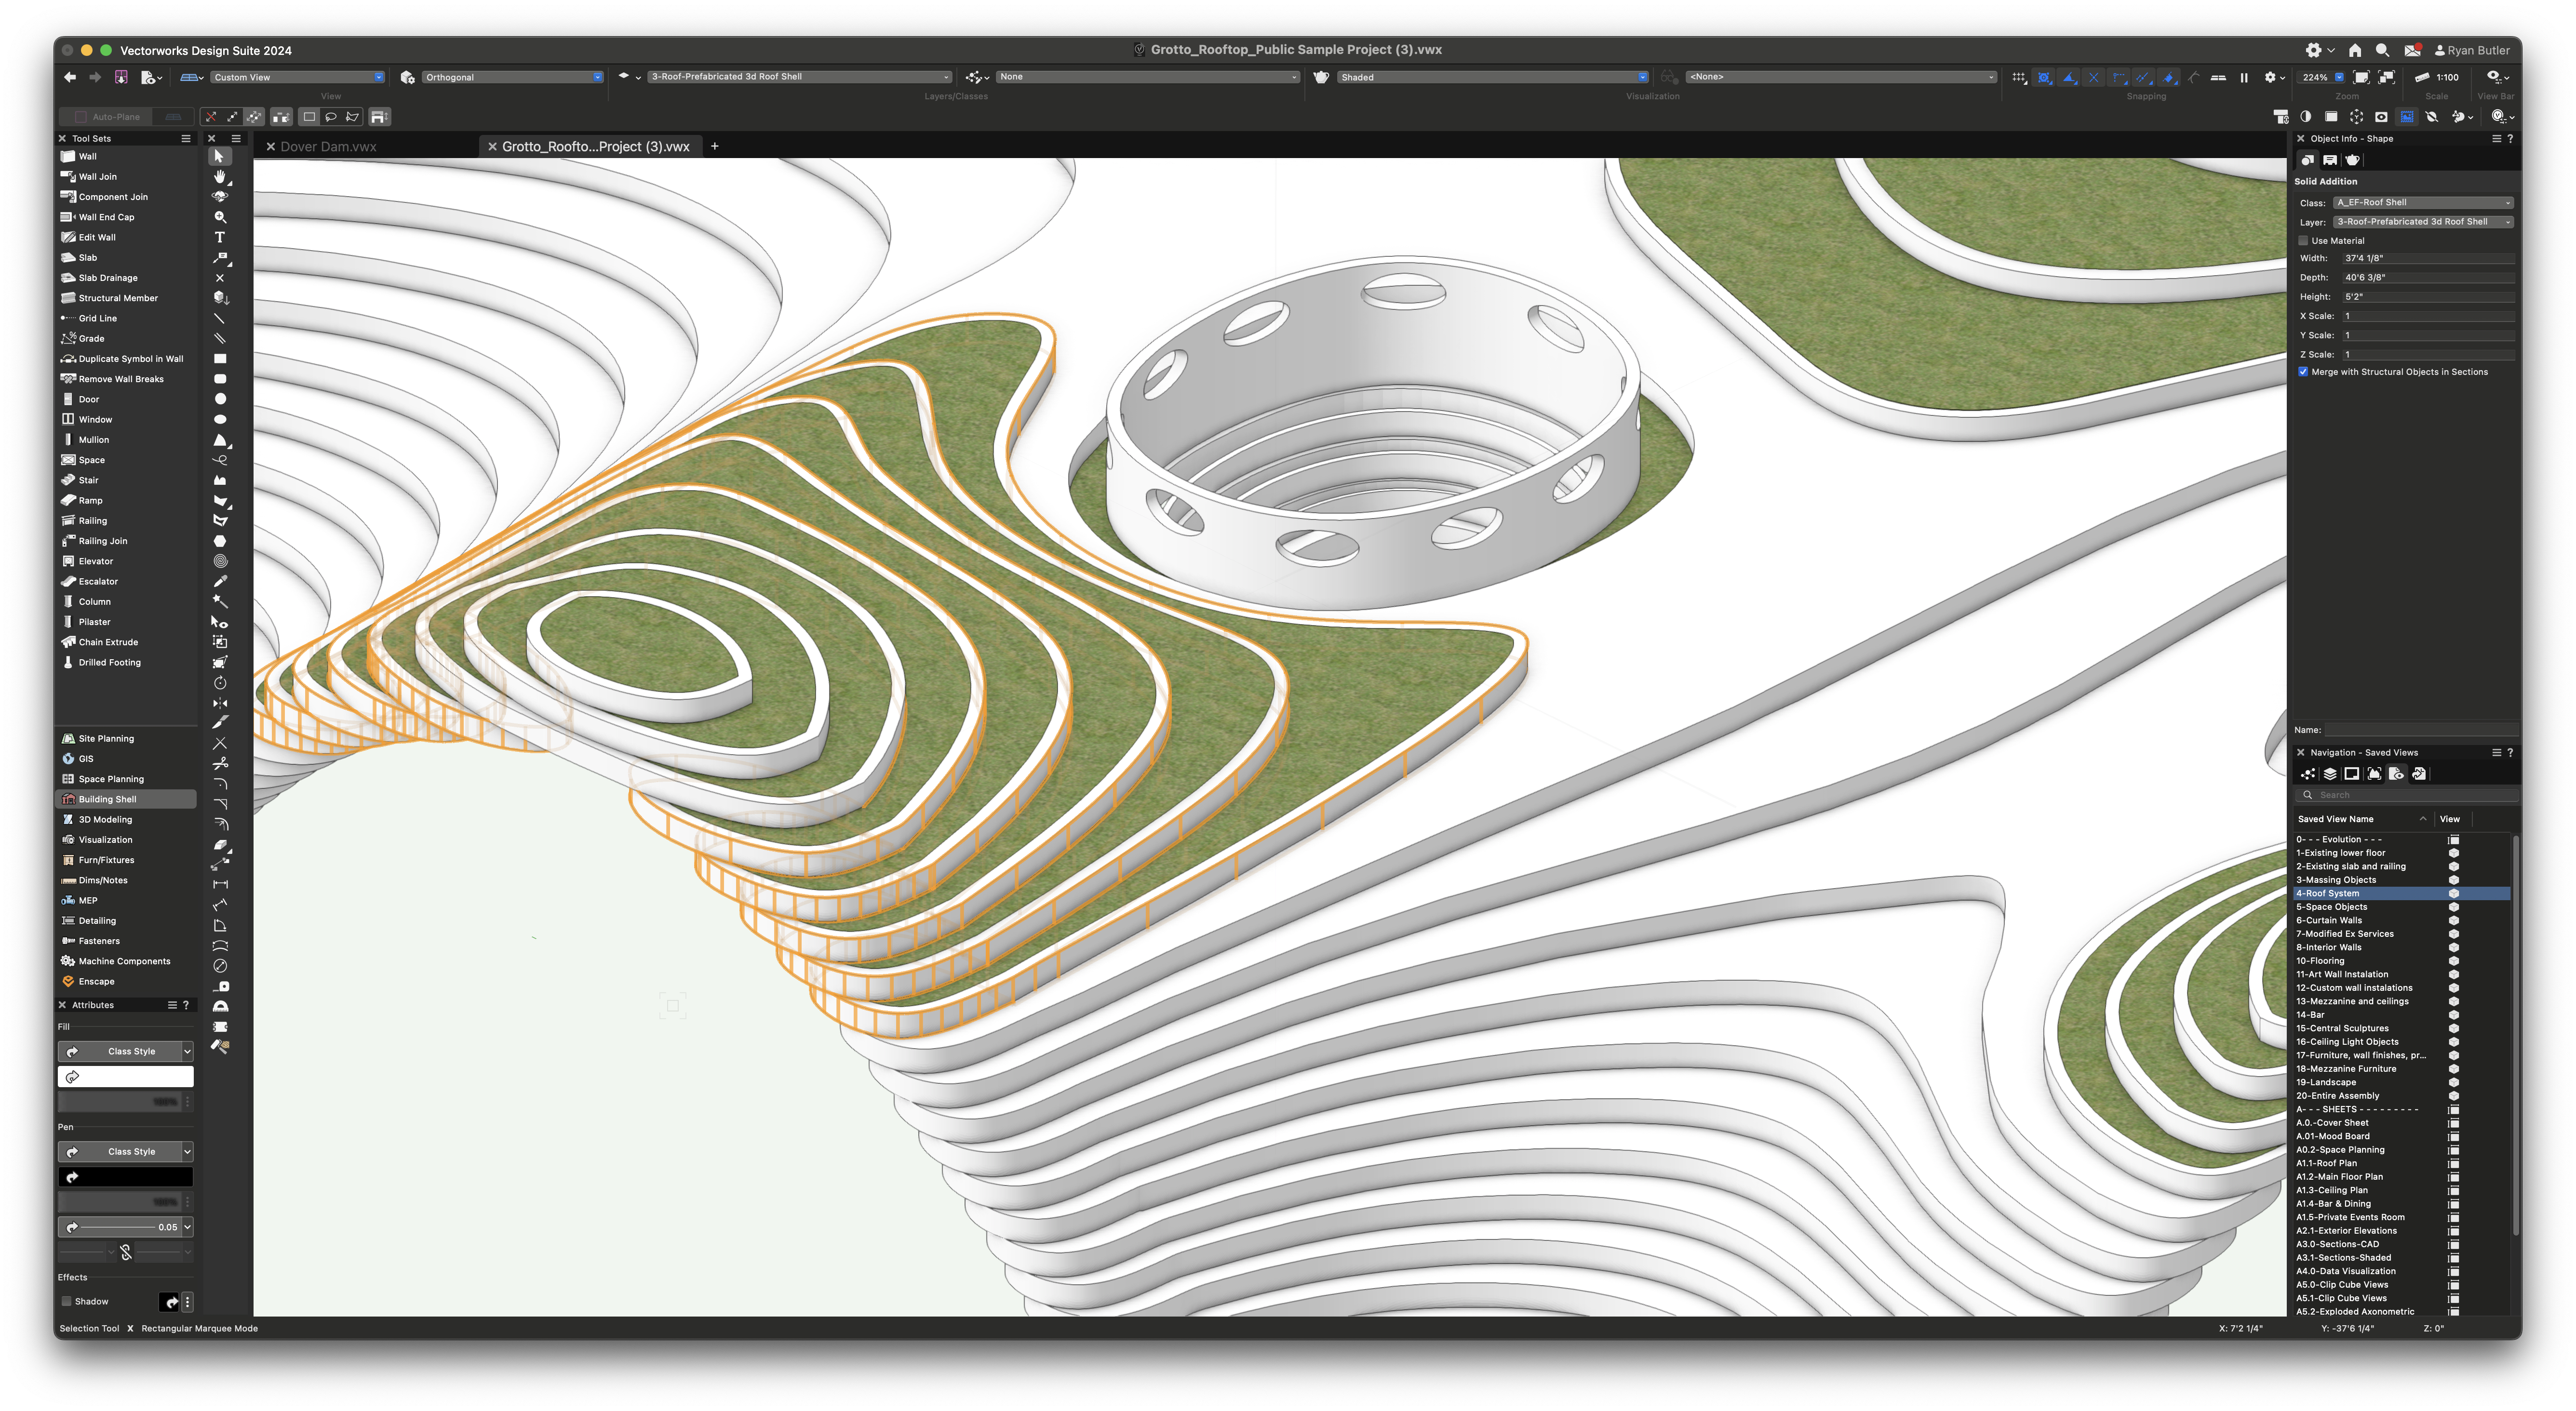
Task: Click the Object Info panel help button
Action: [x=2511, y=138]
